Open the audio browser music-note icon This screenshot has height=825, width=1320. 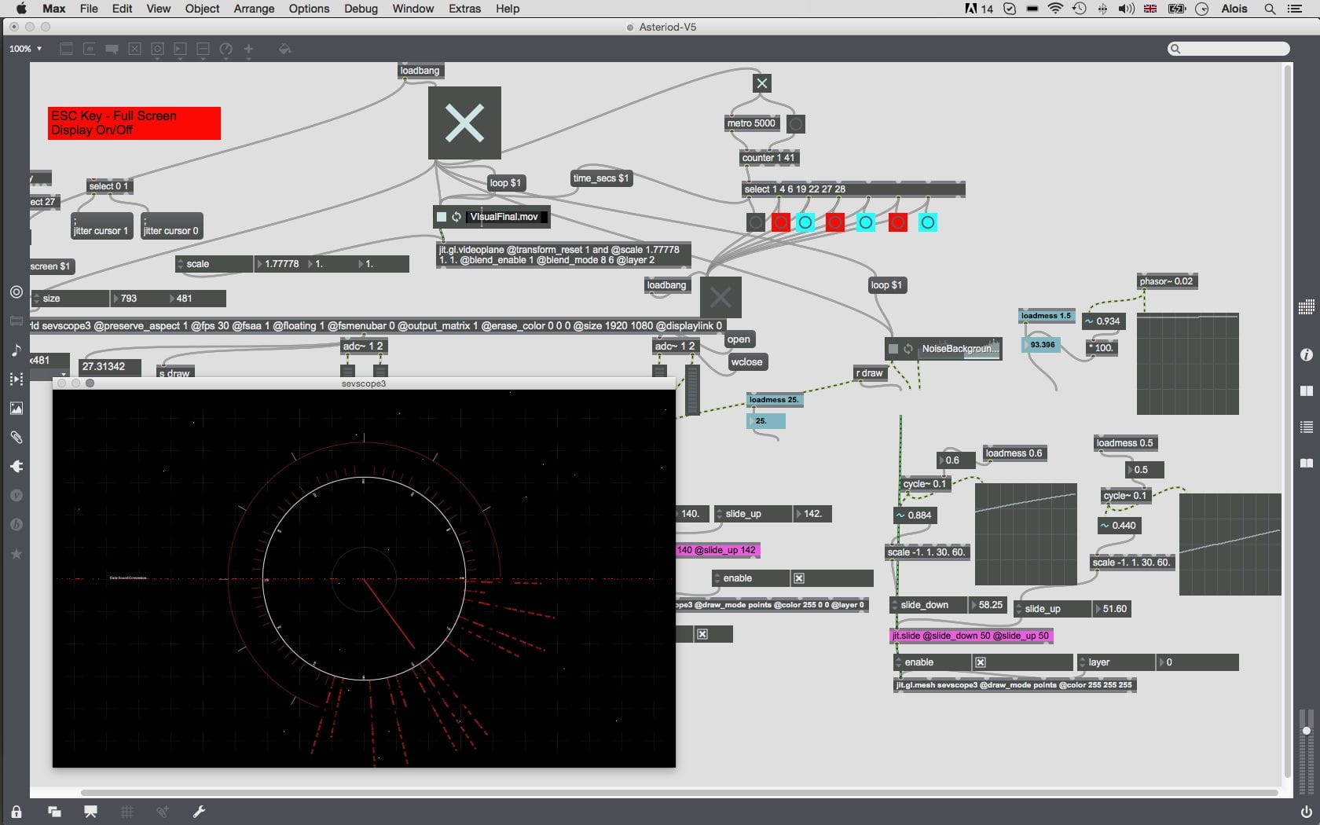point(16,350)
